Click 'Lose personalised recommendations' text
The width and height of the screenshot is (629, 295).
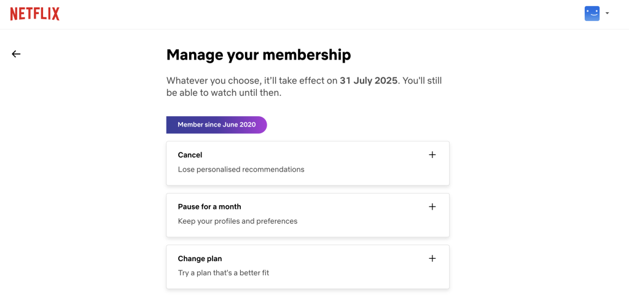pos(241,170)
